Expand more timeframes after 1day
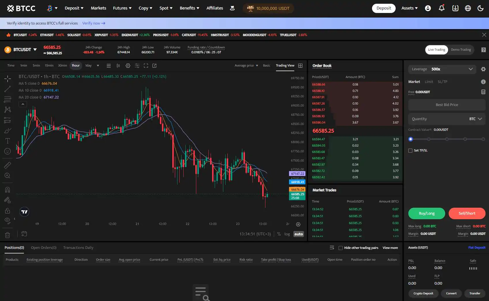Viewport: 489px width, 301px height. (98, 66)
